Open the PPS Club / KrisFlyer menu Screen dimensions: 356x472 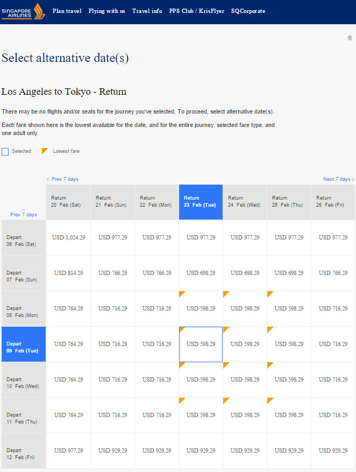point(197,11)
